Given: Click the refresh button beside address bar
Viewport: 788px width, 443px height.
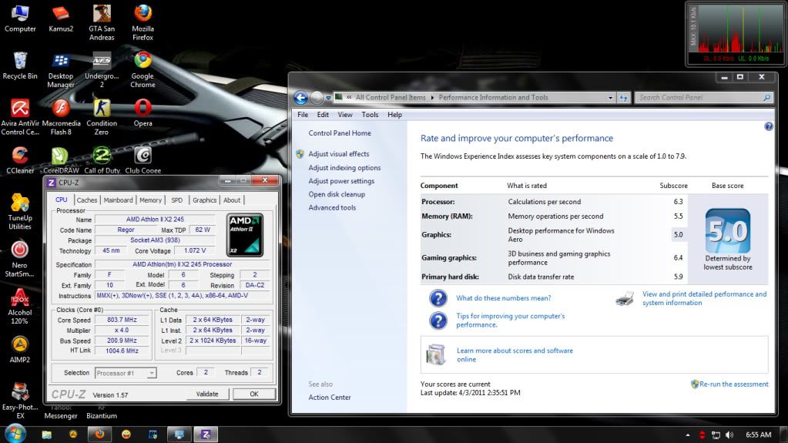Looking at the screenshot, I should (x=624, y=98).
